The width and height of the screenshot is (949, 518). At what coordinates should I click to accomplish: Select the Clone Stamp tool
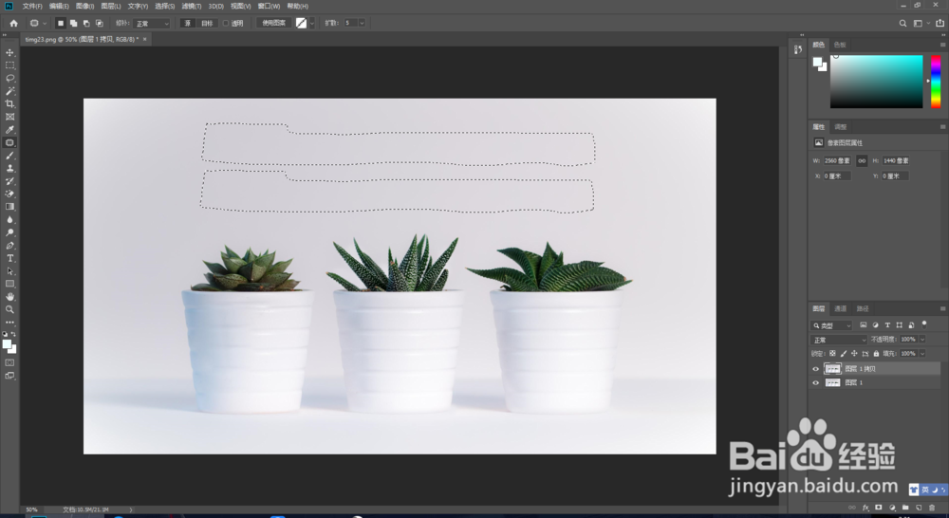pos(9,168)
